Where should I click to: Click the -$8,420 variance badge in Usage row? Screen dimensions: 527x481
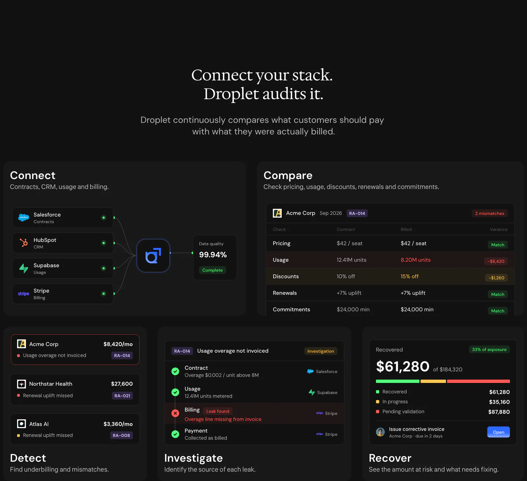[496, 261]
